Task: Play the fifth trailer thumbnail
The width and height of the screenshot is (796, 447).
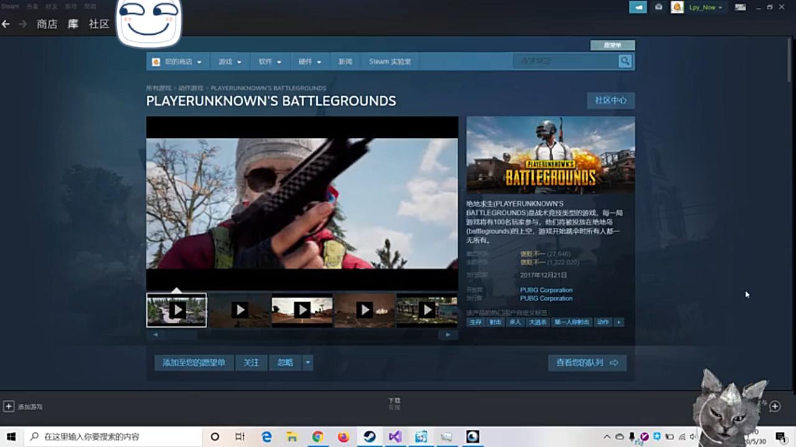Action: 427,310
